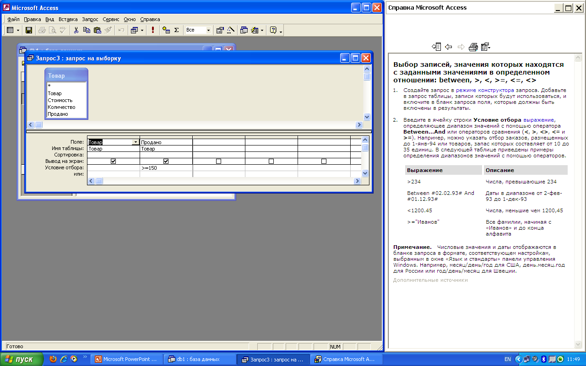Click the View mode datasheet icon
586x366 pixels.
pyautogui.click(x=10, y=30)
